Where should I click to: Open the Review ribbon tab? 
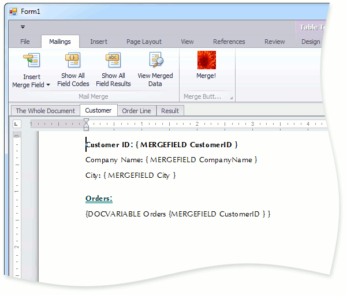(x=274, y=42)
